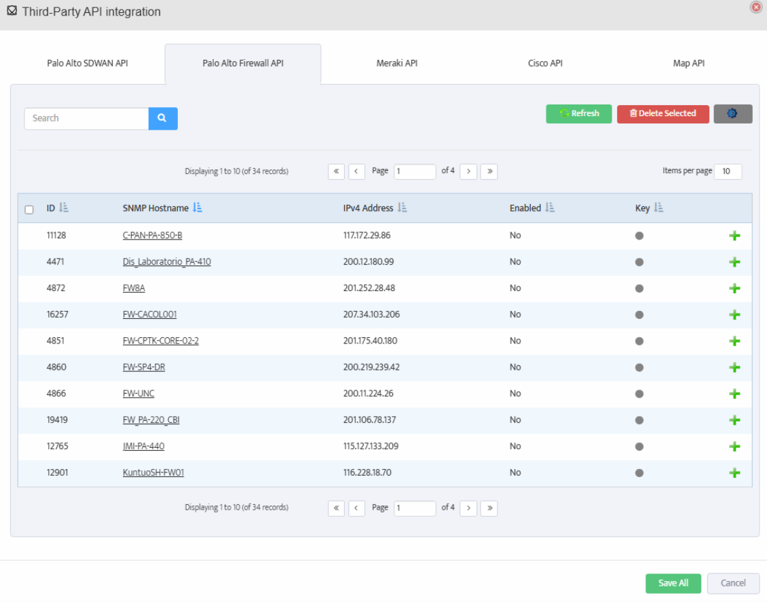Click green plus icon for C-PAN-PA-850-B

coord(734,236)
